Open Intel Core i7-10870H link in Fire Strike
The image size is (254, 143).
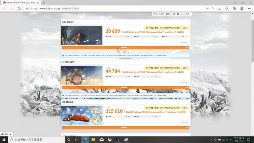(x=174, y=32)
